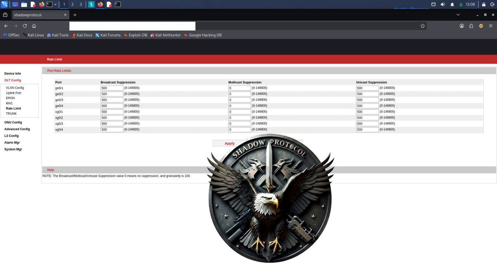
Task: Open the notifications bell icon
Action: tap(452, 4)
